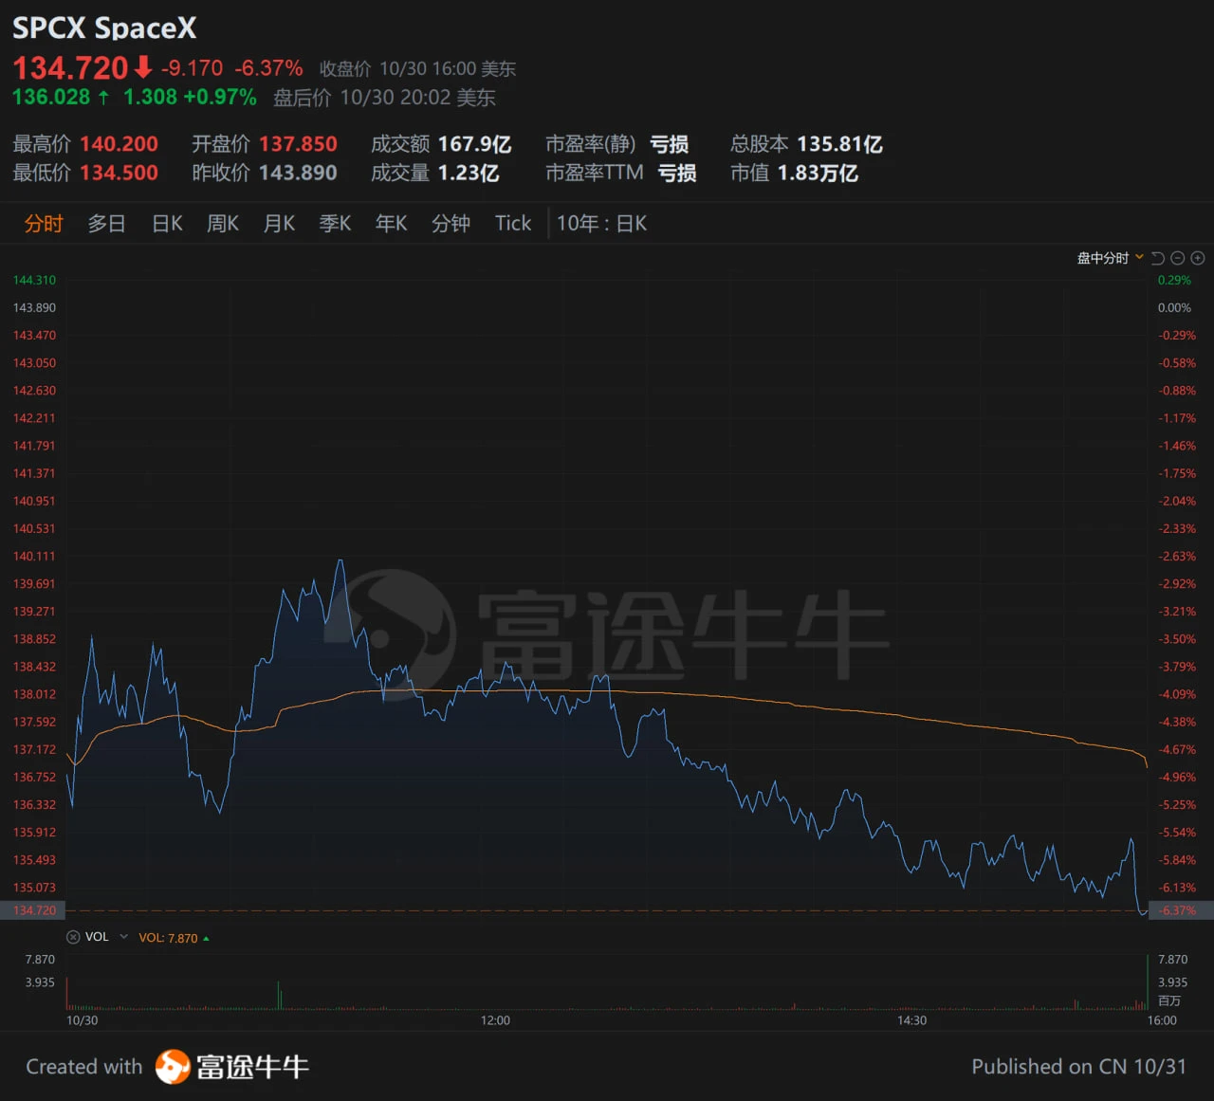Click the 14:30 time axis label
Screen dimensions: 1214x1101
911,1020
